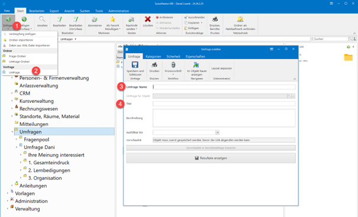Click Vorschaulink in Zwischenablage kopieren button
The width and height of the screenshot is (358, 217).
pos(211,148)
